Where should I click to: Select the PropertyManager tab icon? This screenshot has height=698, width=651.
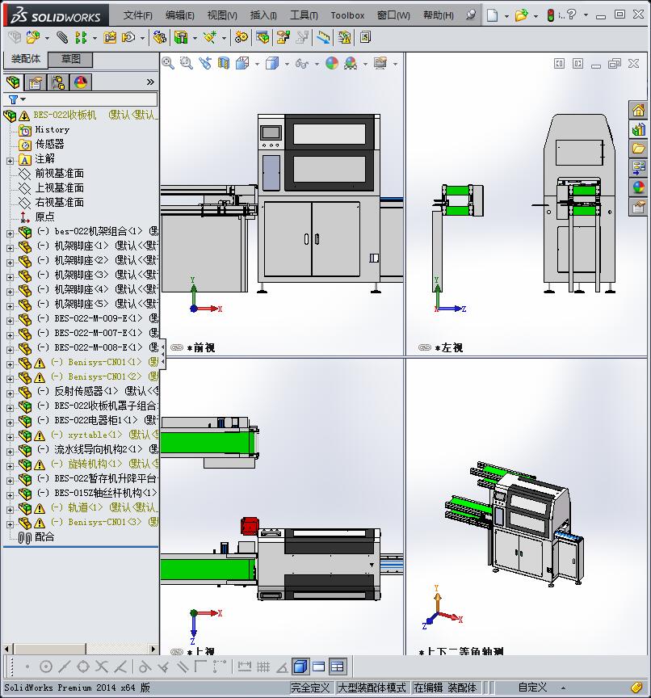point(36,82)
